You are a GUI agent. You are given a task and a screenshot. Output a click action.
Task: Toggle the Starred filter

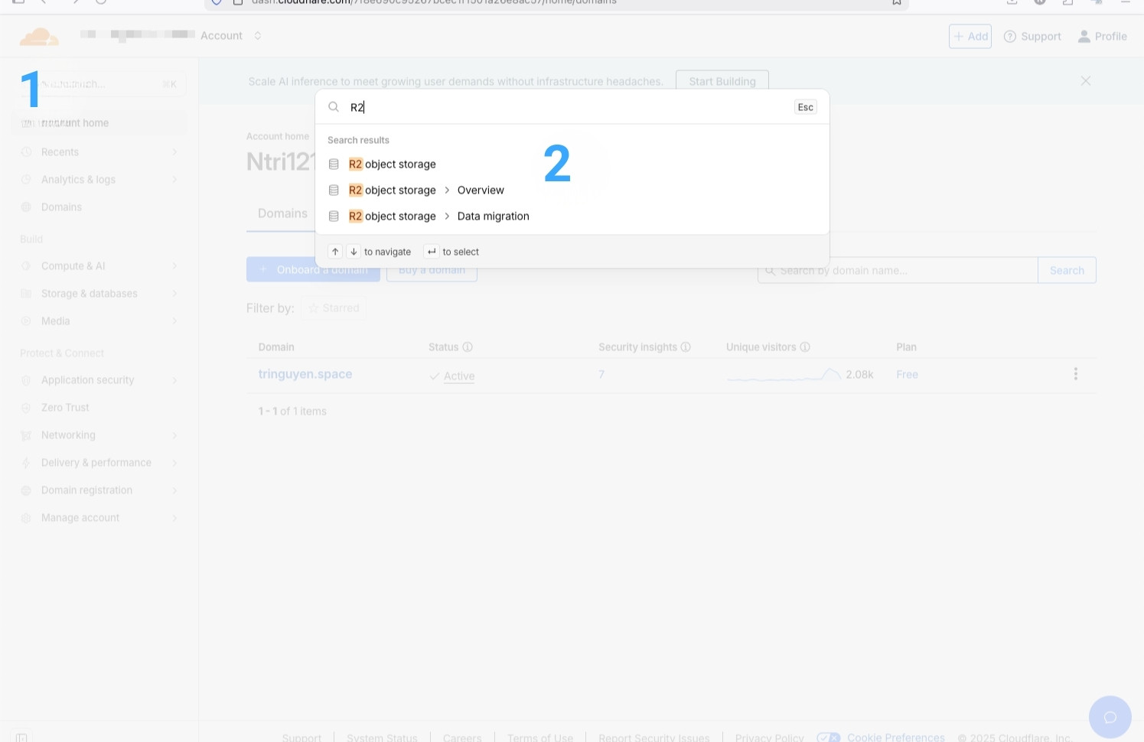coord(334,308)
